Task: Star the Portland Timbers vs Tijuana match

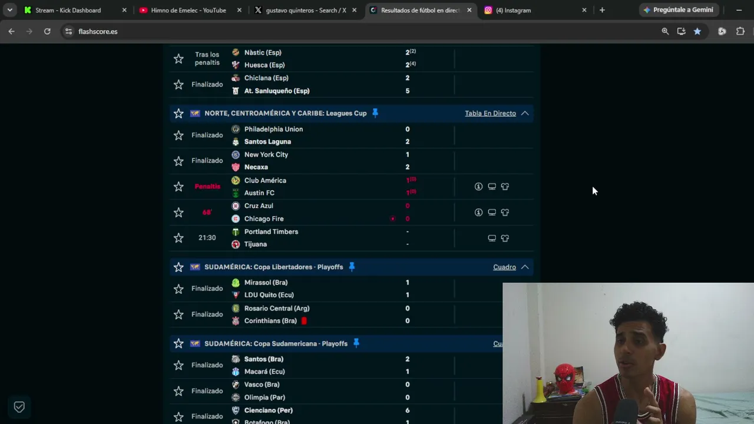Action: (x=178, y=238)
